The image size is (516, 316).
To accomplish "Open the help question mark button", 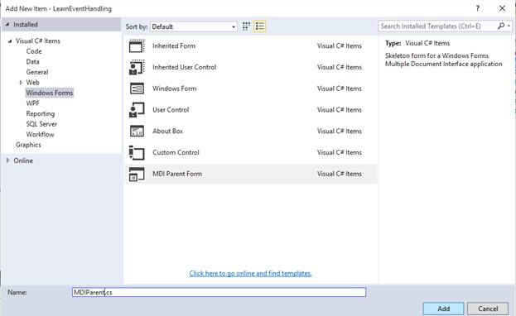I will click(478, 8).
